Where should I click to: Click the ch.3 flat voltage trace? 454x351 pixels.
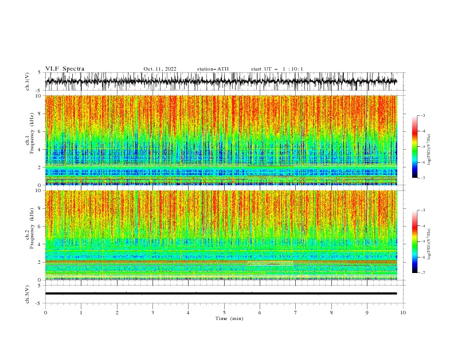pos(221,294)
